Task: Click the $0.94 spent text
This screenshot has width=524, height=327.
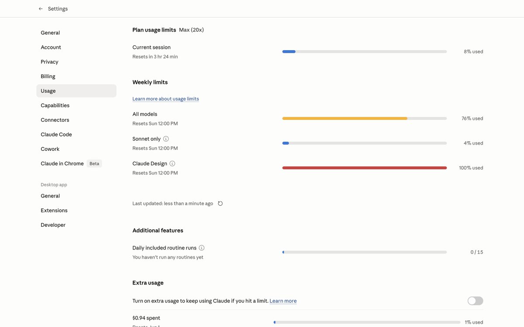Action: pyautogui.click(x=146, y=318)
